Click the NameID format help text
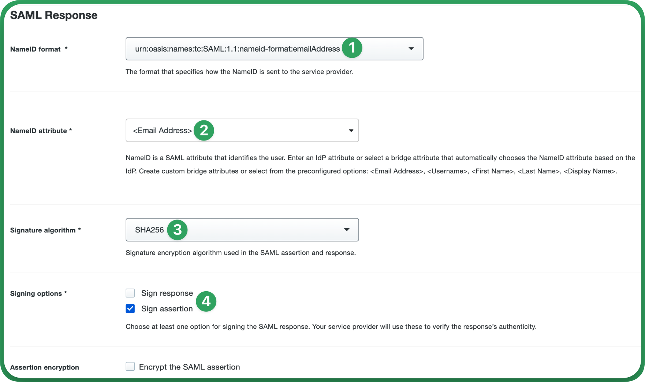Viewport: 645px width, 382px height. coord(239,72)
